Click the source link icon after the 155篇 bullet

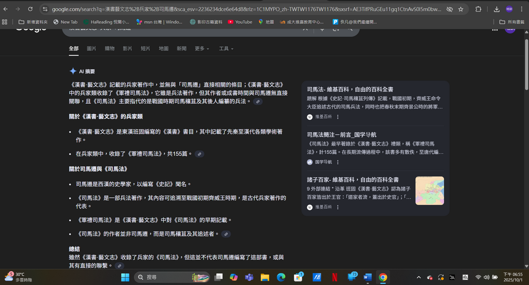tap(199, 154)
